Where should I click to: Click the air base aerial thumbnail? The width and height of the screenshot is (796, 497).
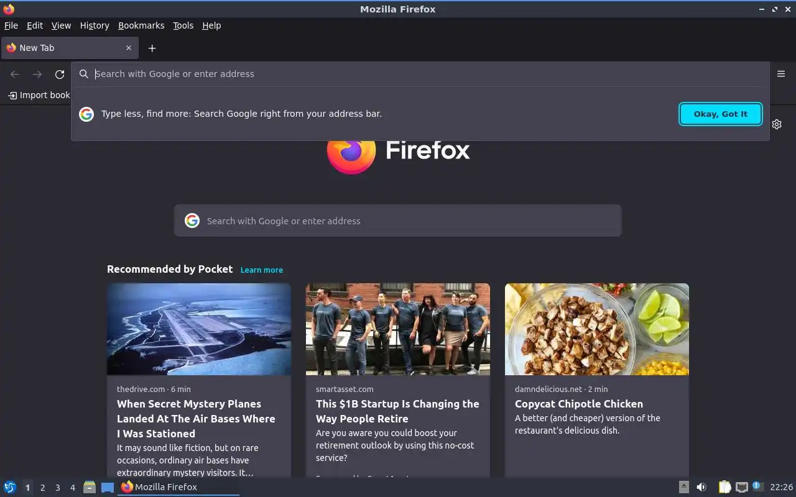pos(199,329)
